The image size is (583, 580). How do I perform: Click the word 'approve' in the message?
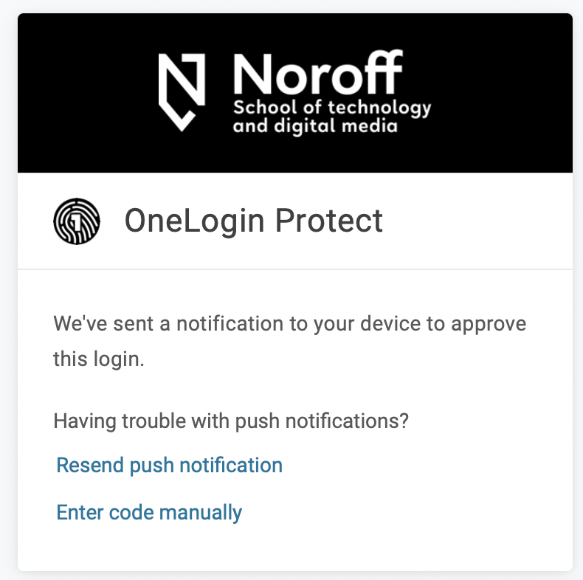pyautogui.click(x=489, y=324)
